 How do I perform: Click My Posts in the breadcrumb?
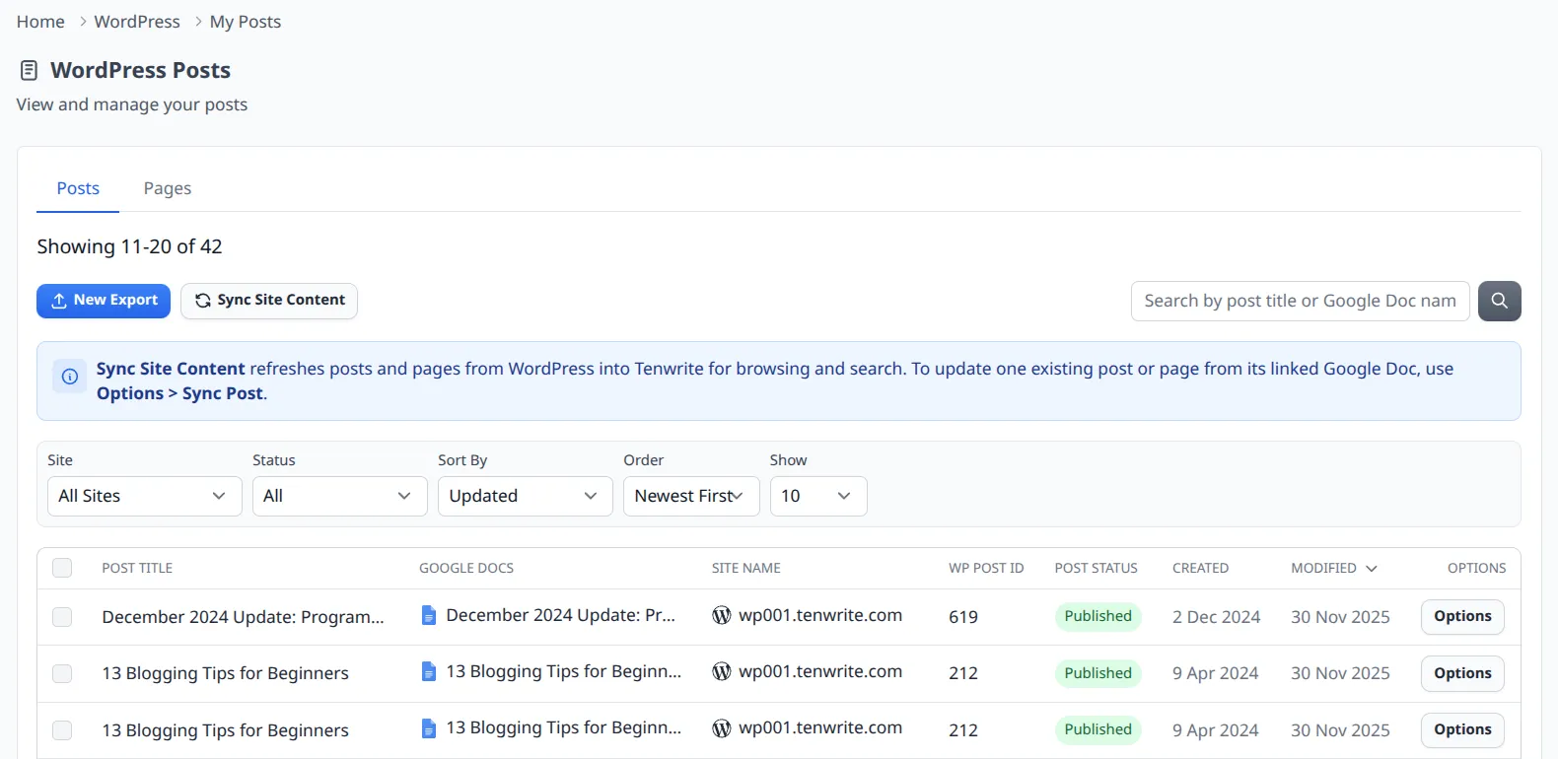246,22
